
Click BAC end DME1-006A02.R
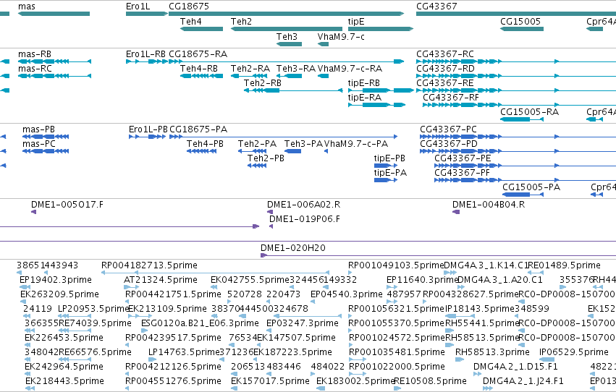270,212
